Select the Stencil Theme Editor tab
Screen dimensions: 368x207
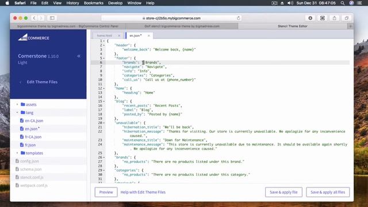293,26
